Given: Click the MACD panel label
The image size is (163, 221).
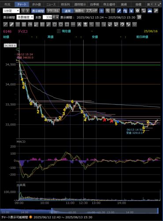Looking at the screenshot, I should (x=21, y=141).
